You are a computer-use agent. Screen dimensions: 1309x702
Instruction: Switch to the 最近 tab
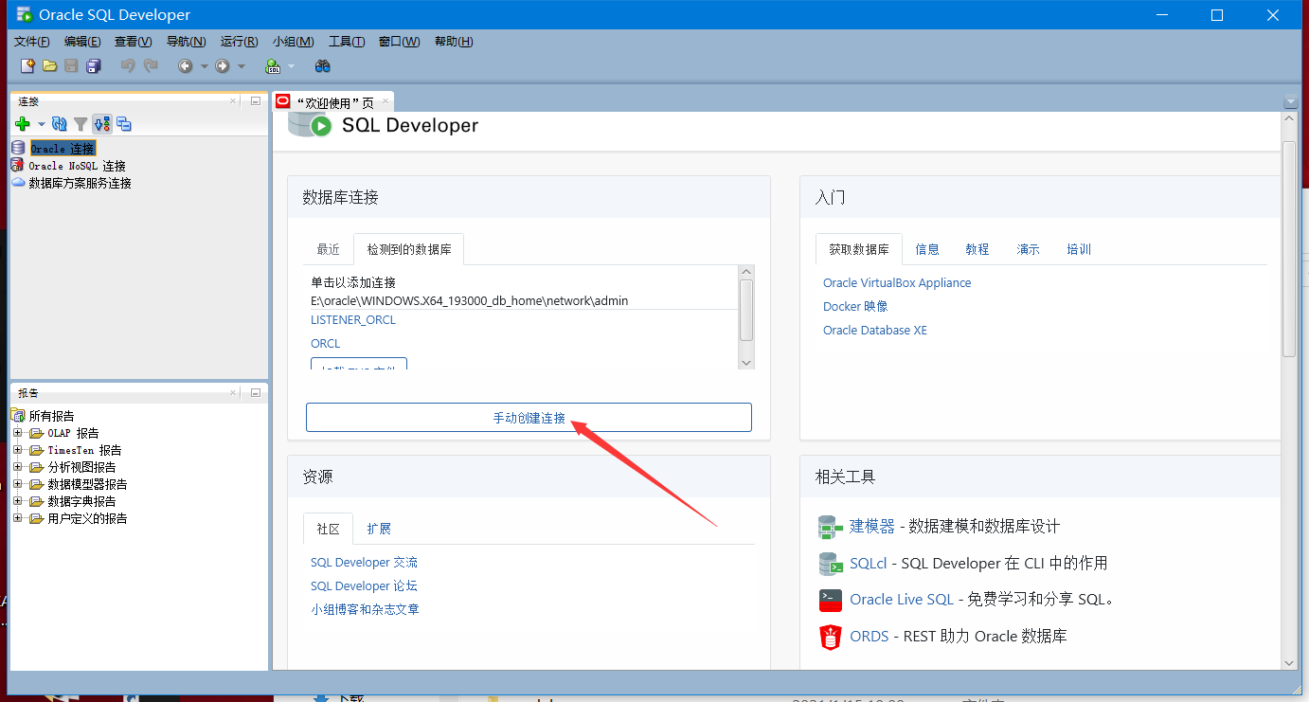coord(328,249)
